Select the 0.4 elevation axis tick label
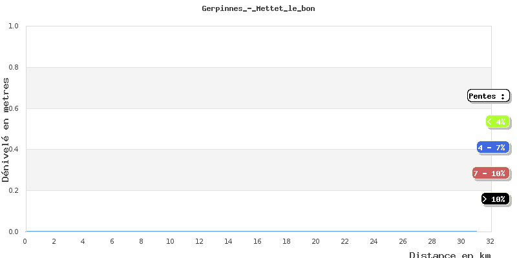This screenshot has height=258, width=517. coord(13,150)
